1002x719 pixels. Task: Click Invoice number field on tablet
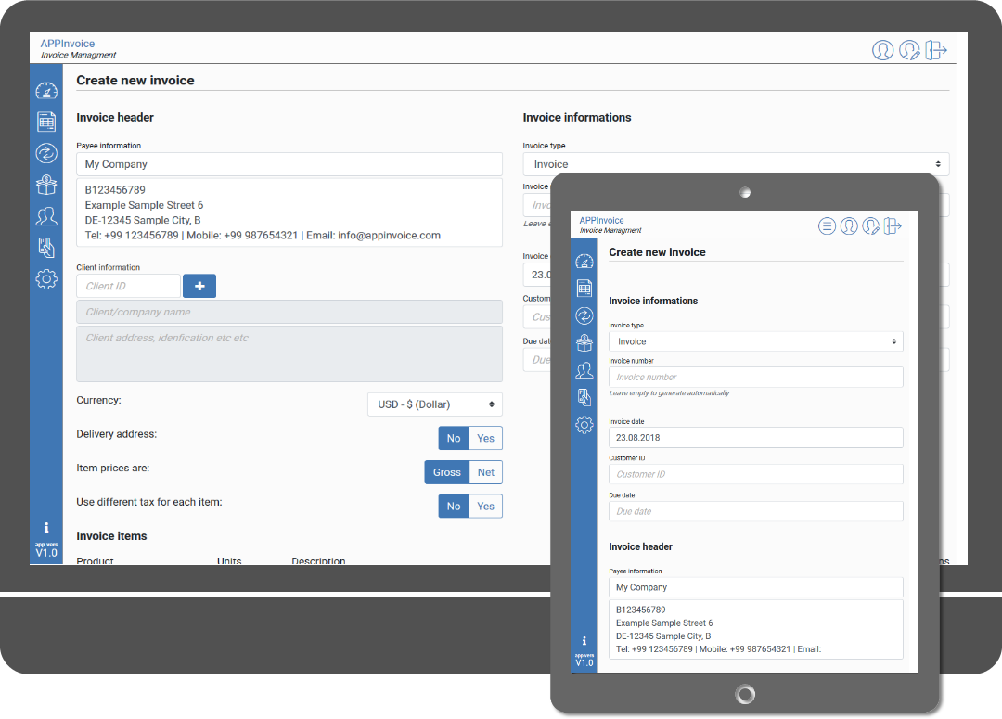756,377
